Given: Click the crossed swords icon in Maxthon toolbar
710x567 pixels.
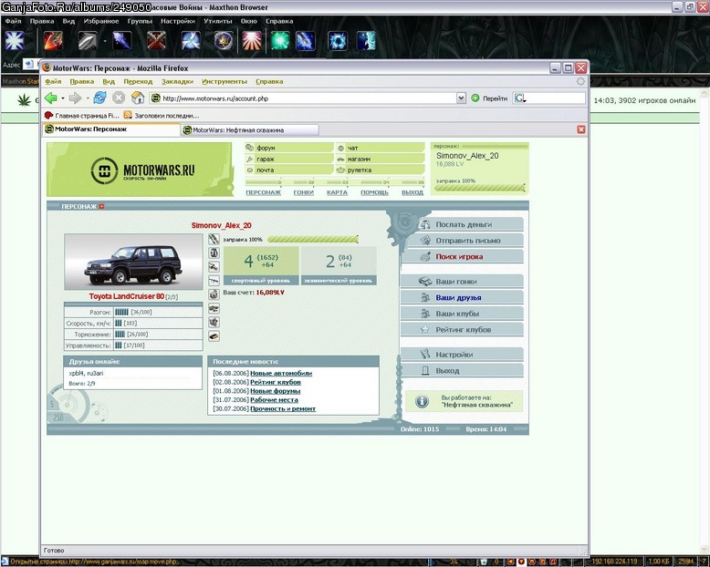Looking at the screenshot, I should point(156,41).
